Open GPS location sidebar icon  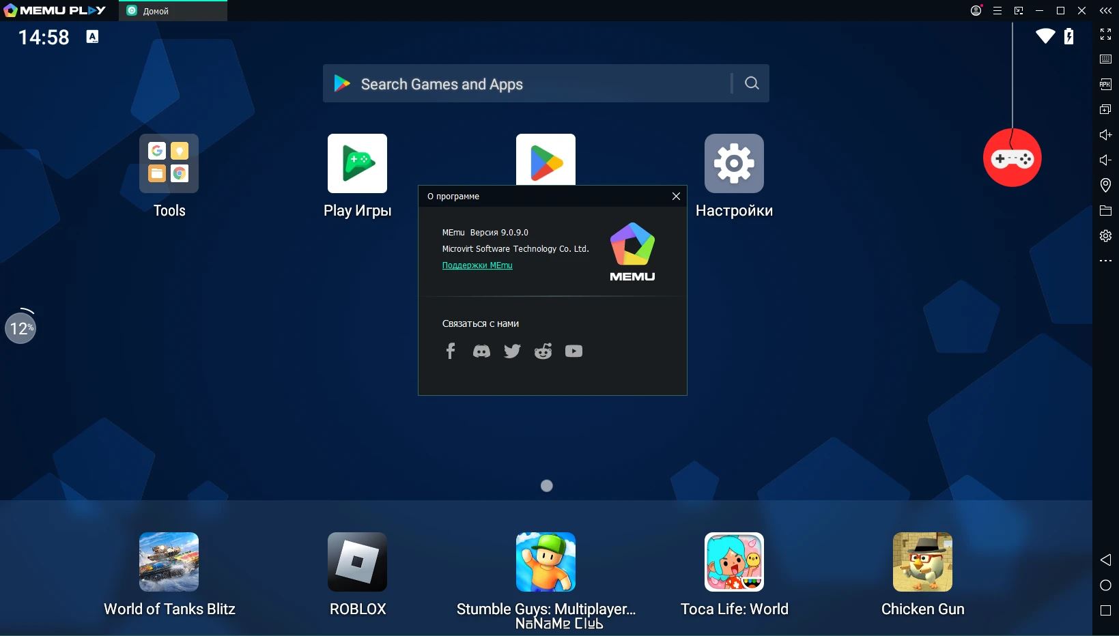point(1105,185)
